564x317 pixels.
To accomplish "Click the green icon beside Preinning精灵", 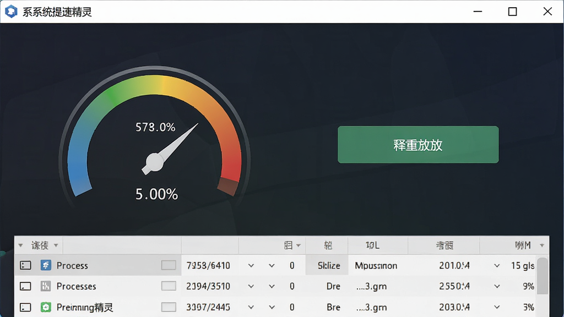I will pos(46,307).
